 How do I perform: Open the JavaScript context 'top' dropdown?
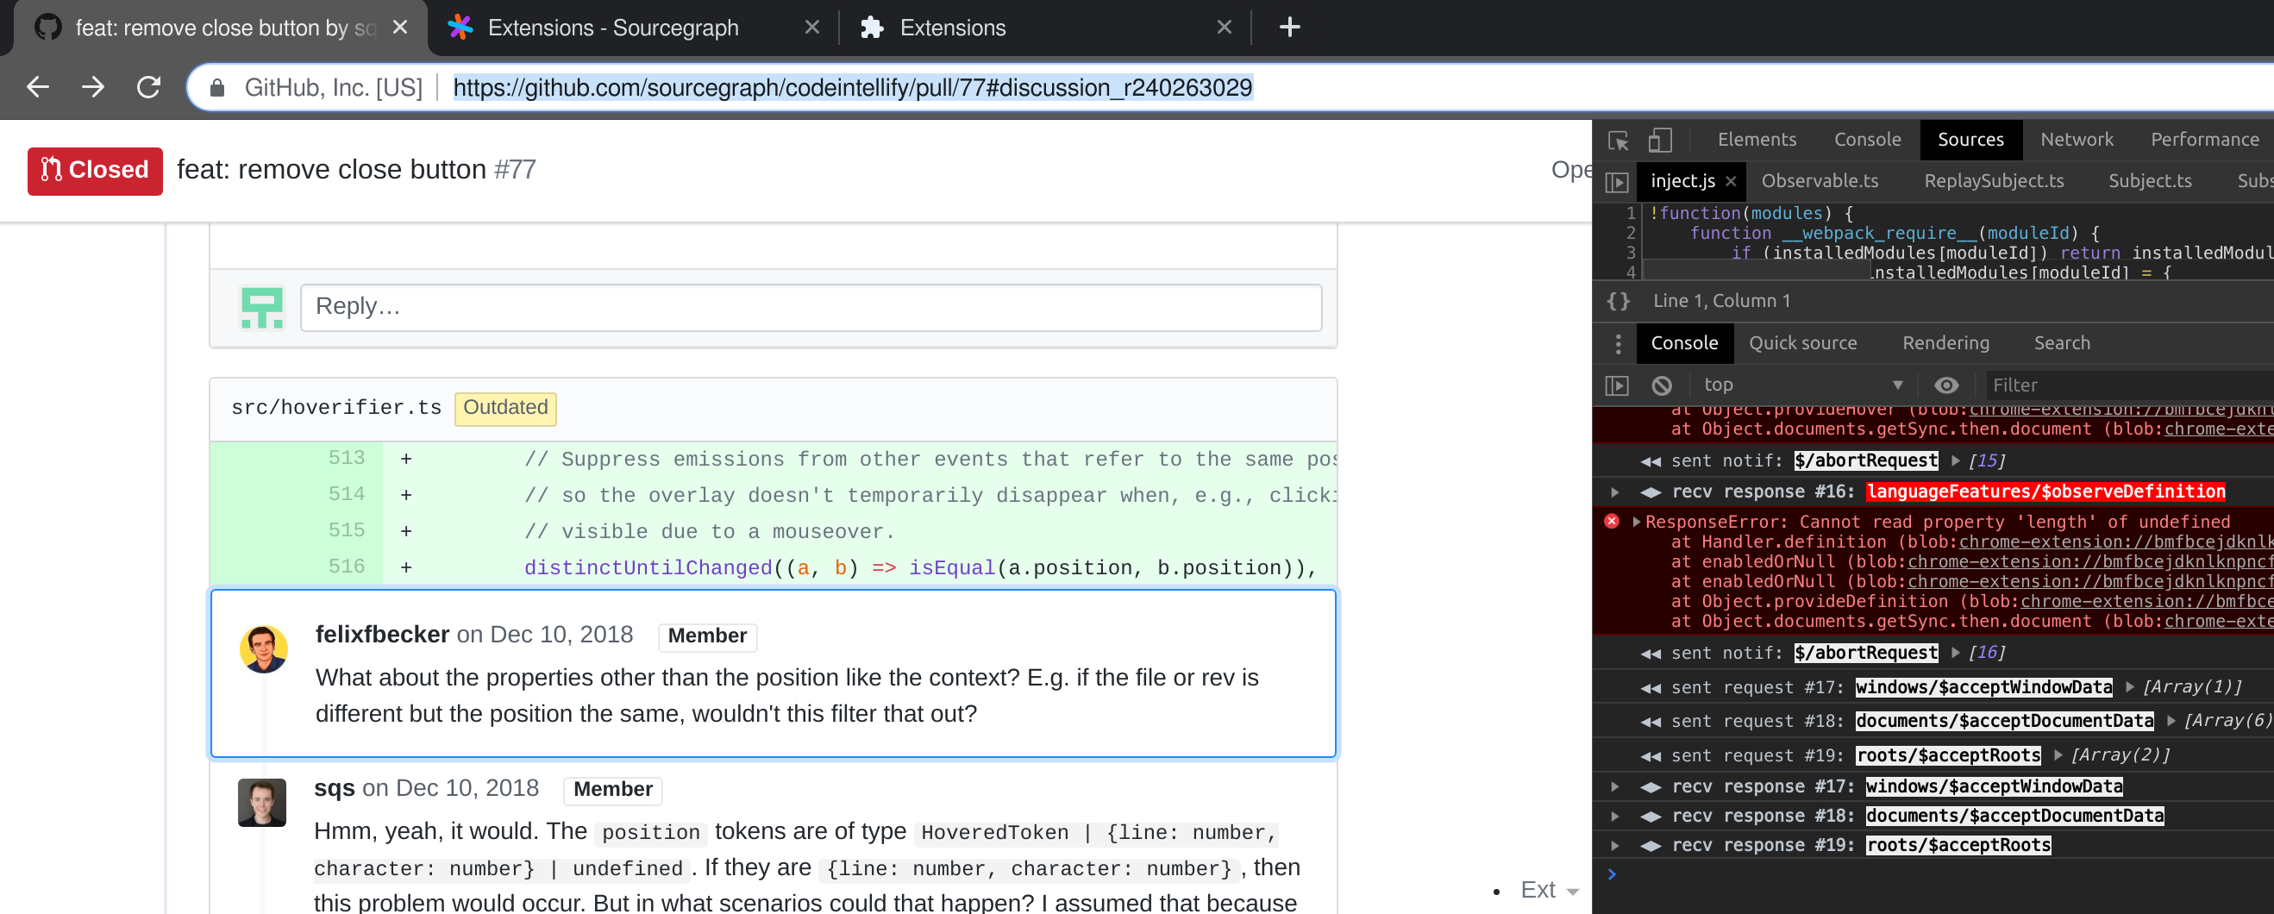tap(1802, 385)
